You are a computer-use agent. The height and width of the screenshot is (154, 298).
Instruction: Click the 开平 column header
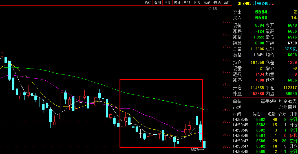click(293, 114)
